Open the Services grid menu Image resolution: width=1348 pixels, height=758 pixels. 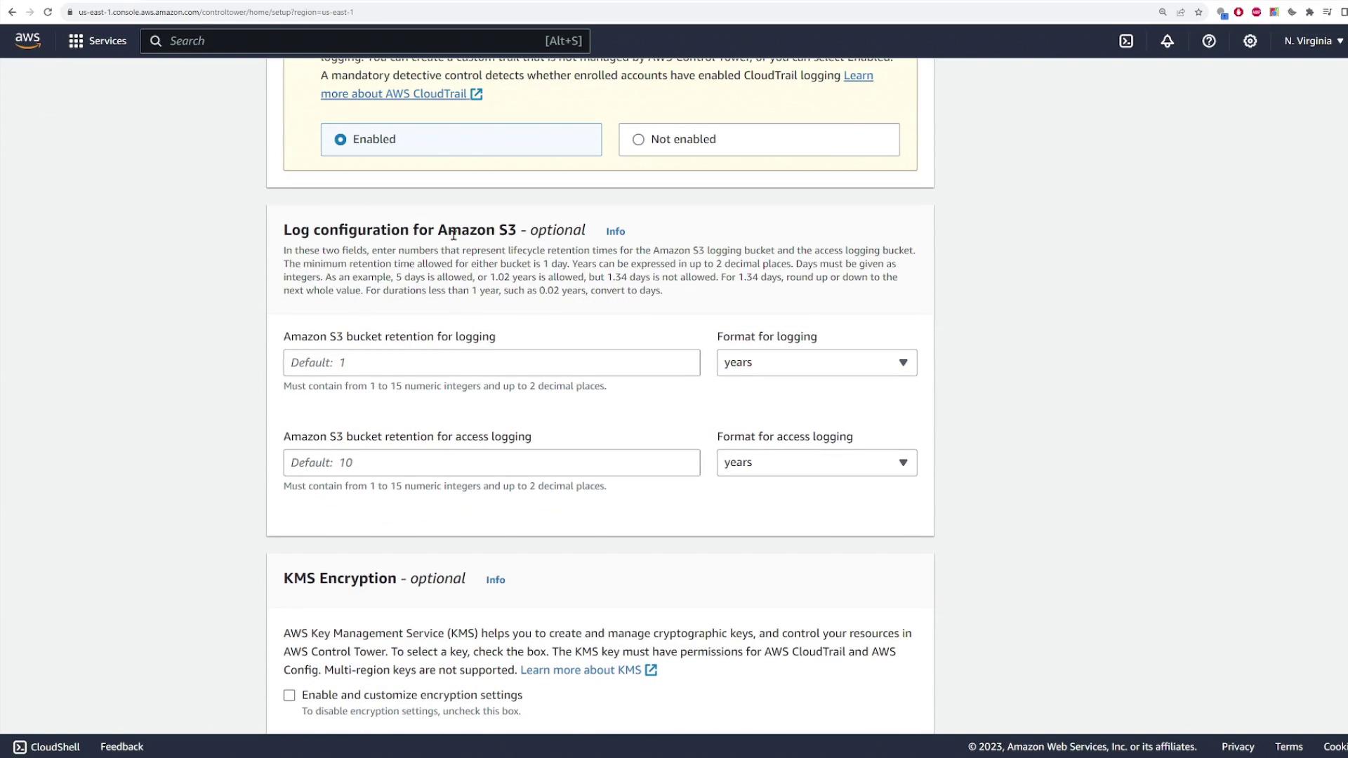point(97,41)
